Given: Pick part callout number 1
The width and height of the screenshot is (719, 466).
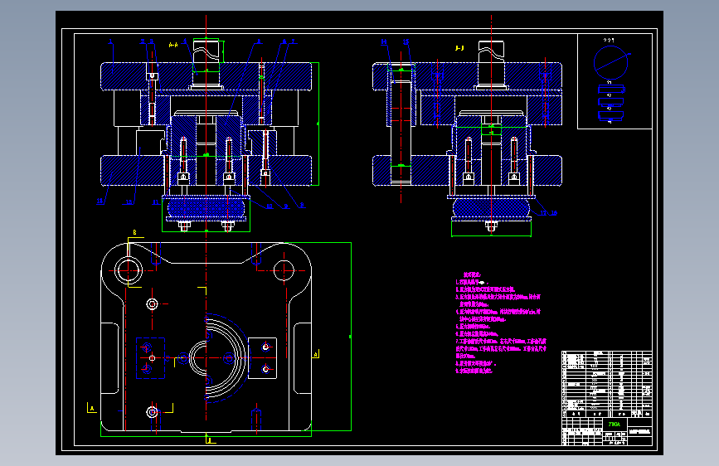Looking at the screenshot, I should (x=110, y=41).
